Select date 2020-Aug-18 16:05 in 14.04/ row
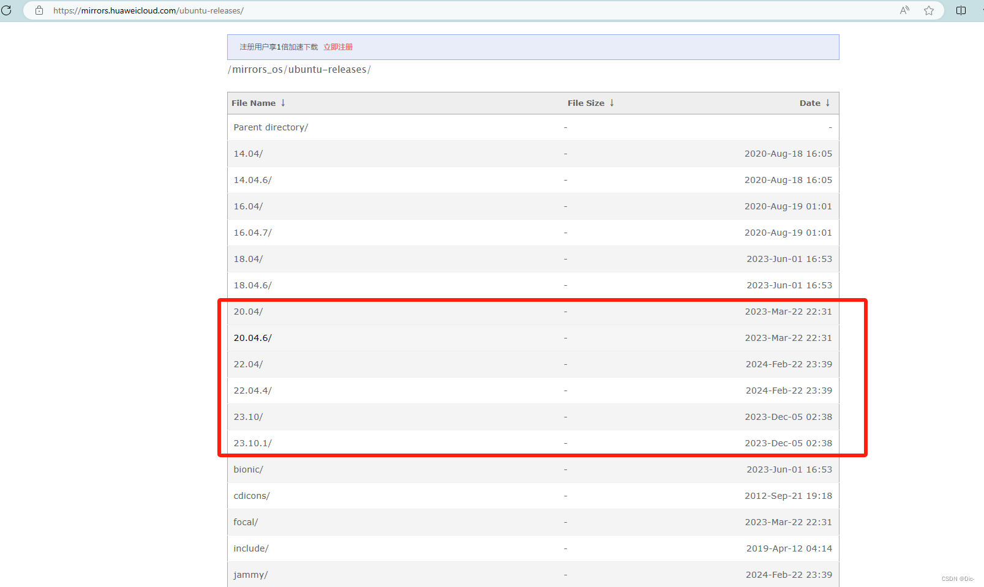984x587 pixels. click(x=789, y=154)
